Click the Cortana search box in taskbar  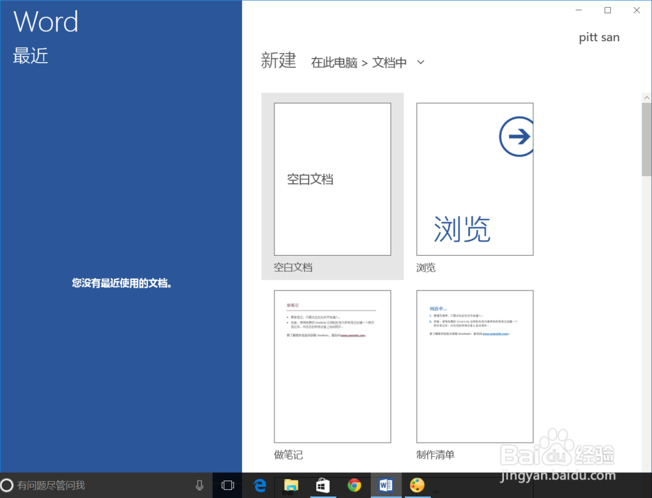click(106, 485)
